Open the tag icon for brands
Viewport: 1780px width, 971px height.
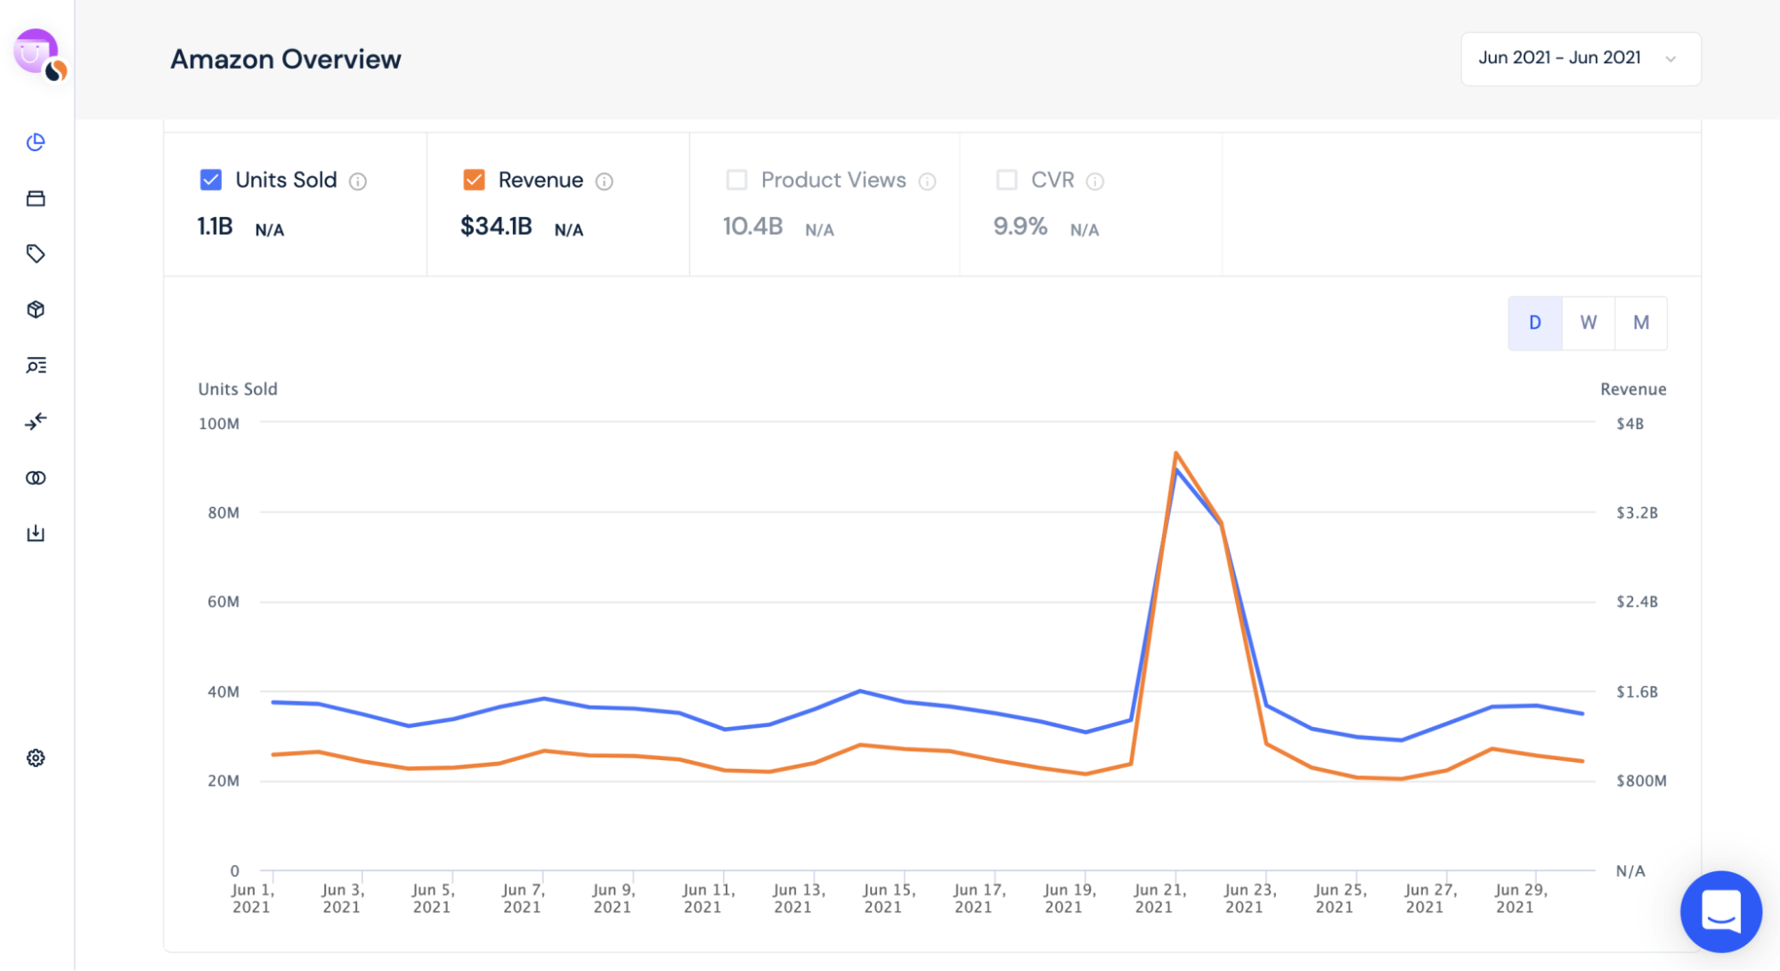click(x=35, y=254)
